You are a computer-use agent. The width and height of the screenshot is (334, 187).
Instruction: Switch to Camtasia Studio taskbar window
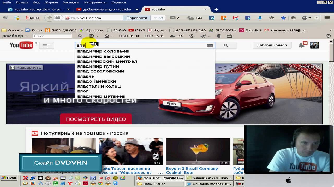click(209, 178)
